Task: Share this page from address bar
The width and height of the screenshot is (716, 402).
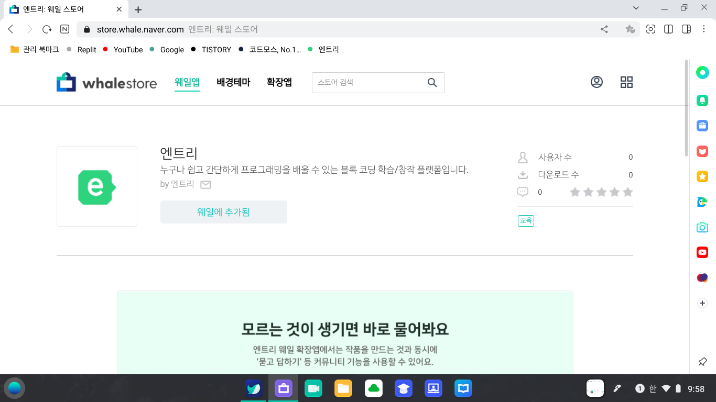Action: point(604,29)
